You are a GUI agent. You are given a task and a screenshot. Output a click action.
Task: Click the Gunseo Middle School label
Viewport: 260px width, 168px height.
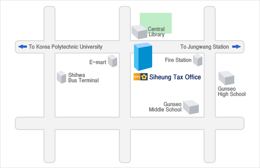click(x=165, y=107)
